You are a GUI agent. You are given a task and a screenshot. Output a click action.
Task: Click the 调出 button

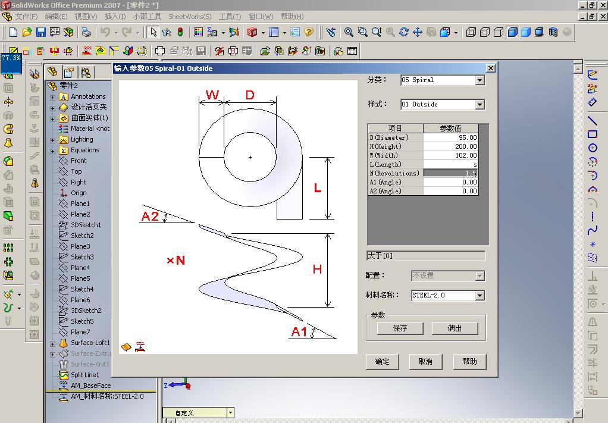pyautogui.click(x=455, y=328)
